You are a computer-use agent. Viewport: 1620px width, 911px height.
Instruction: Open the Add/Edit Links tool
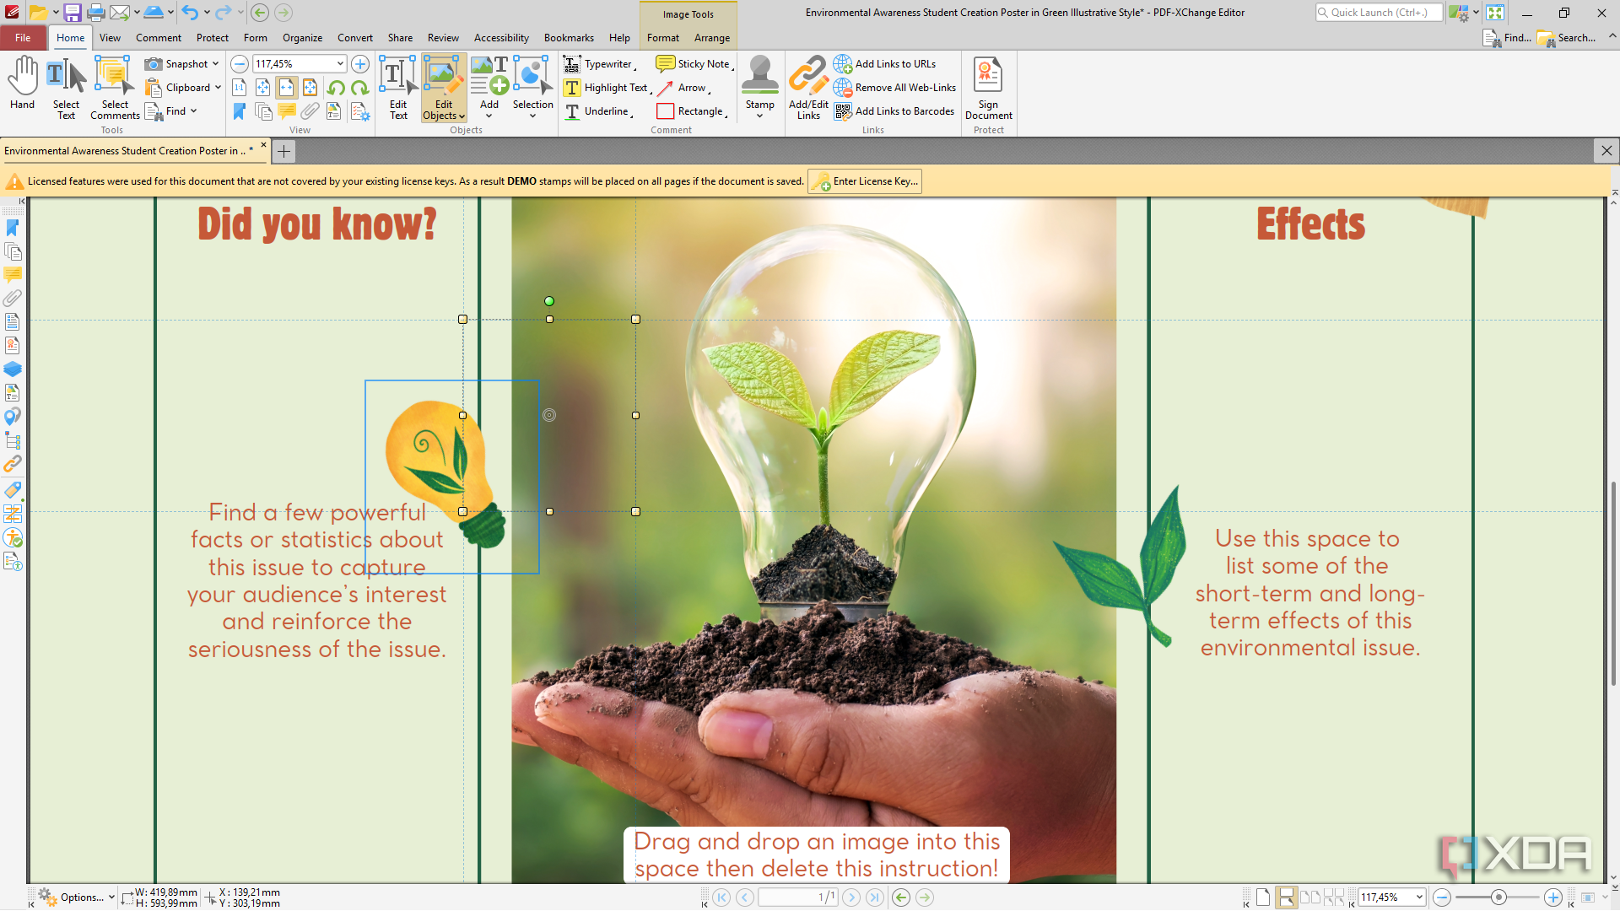coord(808,88)
